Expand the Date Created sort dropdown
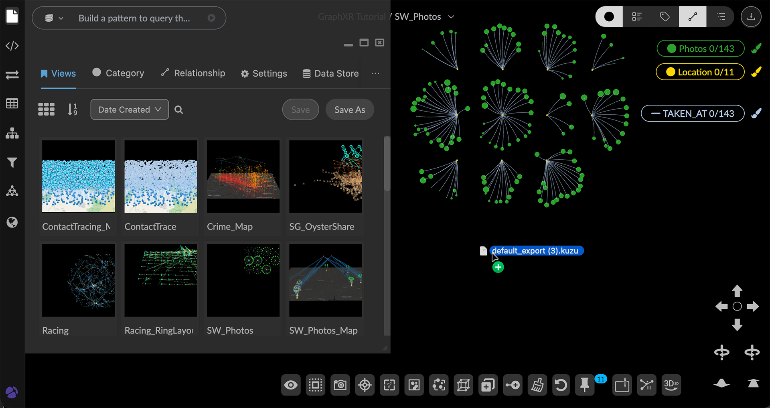This screenshot has width=770, height=408. click(130, 110)
